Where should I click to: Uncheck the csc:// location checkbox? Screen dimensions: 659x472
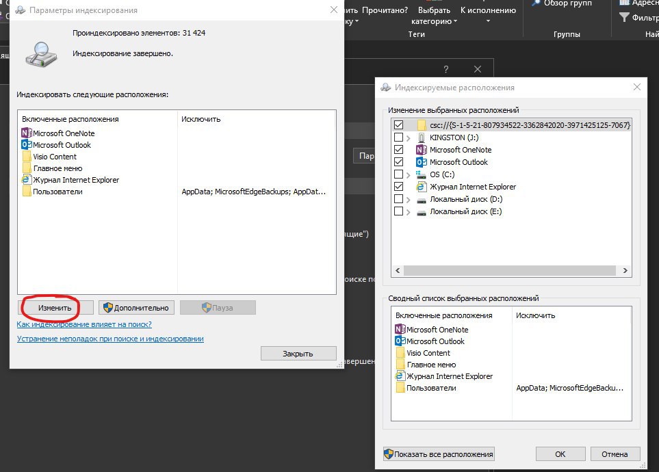click(398, 124)
